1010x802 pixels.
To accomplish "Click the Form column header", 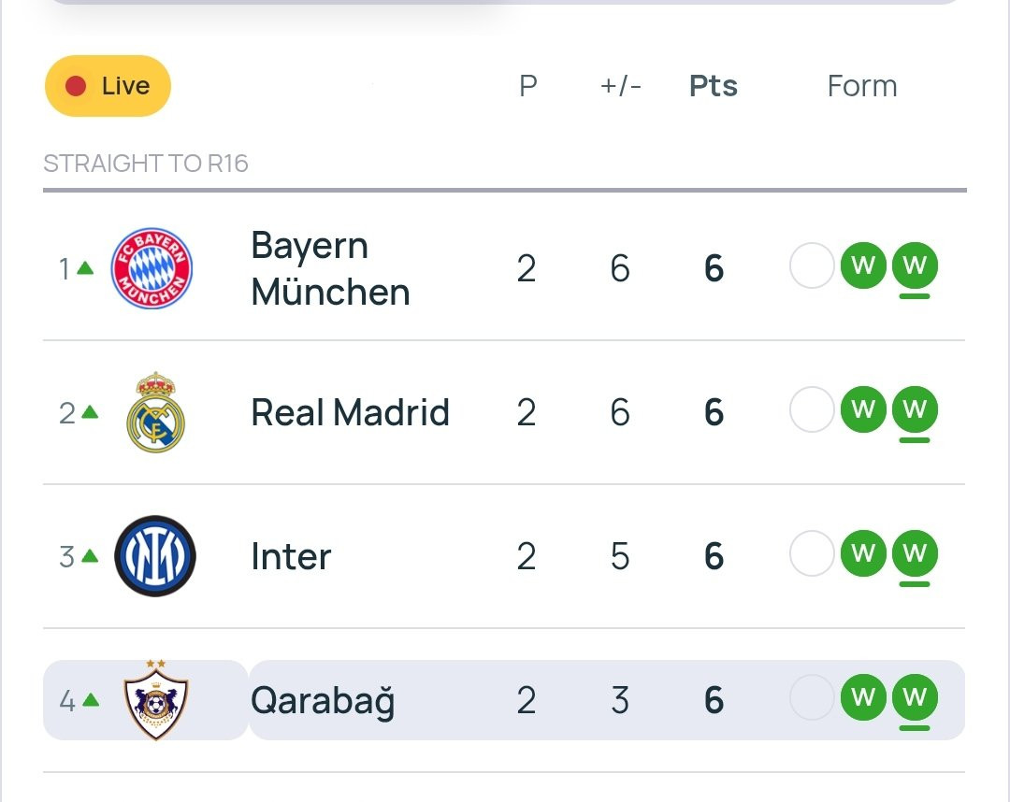I will (x=862, y=86).
